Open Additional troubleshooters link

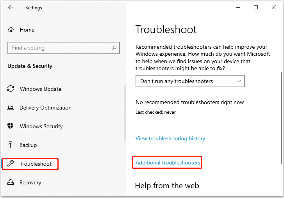pos(168,163)
